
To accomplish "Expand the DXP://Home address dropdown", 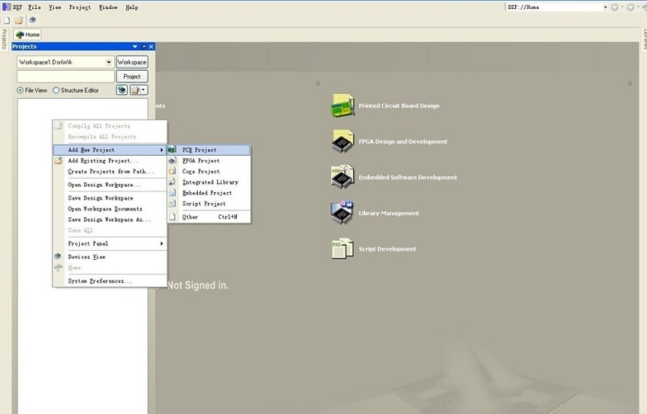I will tap(605, 7).
